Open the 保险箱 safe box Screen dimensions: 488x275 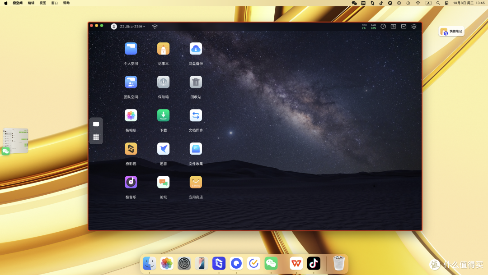(x=163, y=82)
